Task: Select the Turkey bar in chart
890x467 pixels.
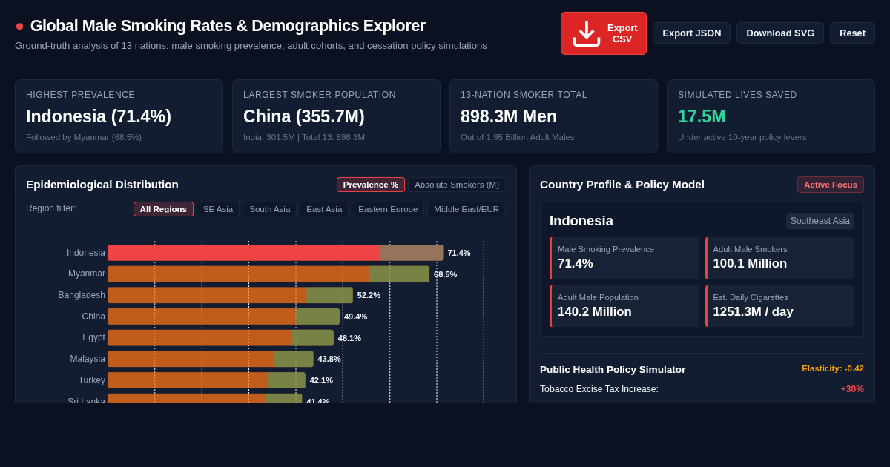Action: tap(207, 380)
